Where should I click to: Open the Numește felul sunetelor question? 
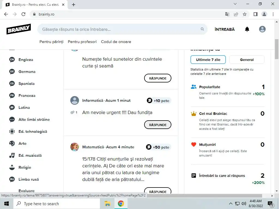[x=122, y=62]
